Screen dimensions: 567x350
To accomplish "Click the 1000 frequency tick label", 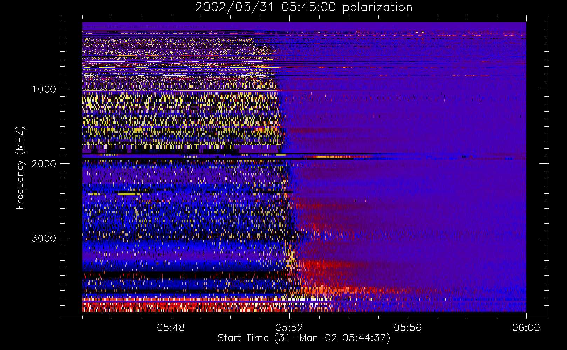I will click(44, 89).
